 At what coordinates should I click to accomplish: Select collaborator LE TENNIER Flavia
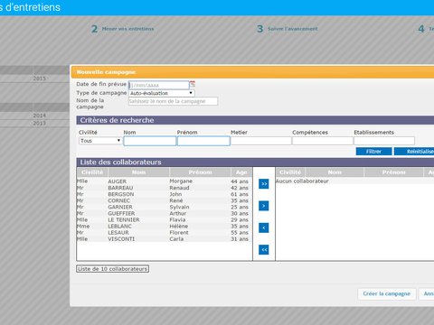pos(165,219)
